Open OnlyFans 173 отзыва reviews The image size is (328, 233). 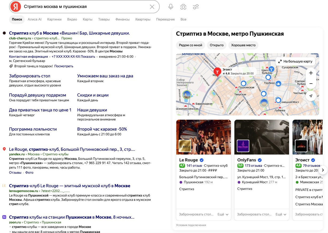(253, 166)
